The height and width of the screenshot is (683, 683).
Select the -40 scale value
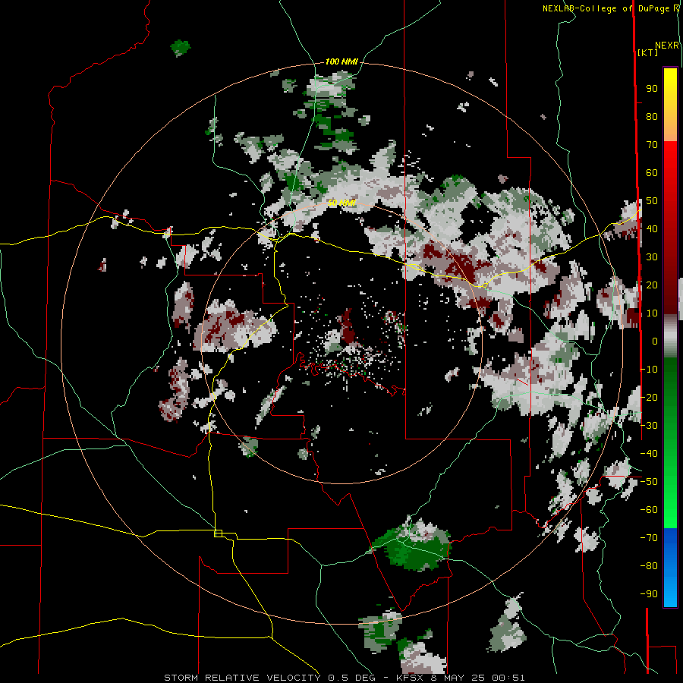coord(649,454)
